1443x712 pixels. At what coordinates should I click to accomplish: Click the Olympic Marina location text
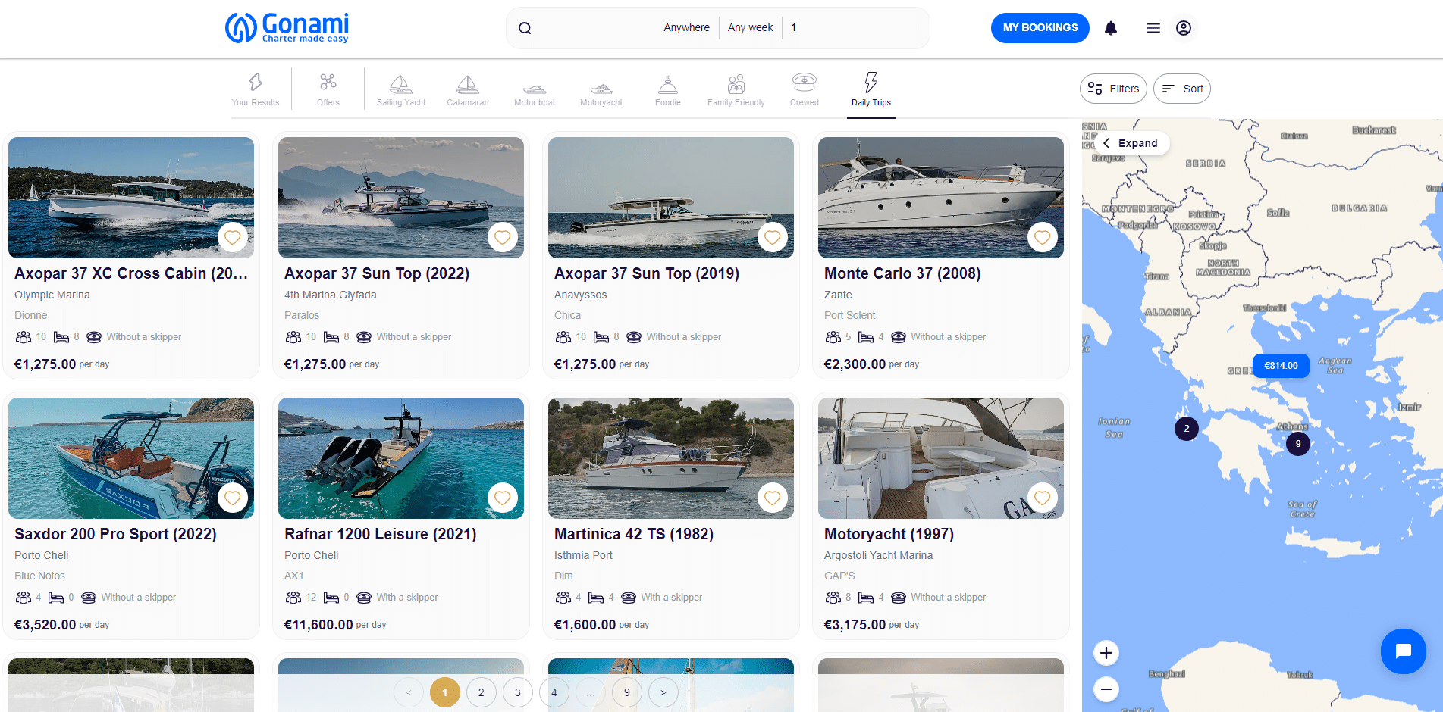(x=52, y=295)
